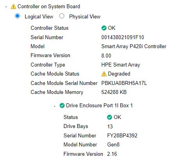
Task: Select the Physical View radio button
Action: tap(62, 16)
